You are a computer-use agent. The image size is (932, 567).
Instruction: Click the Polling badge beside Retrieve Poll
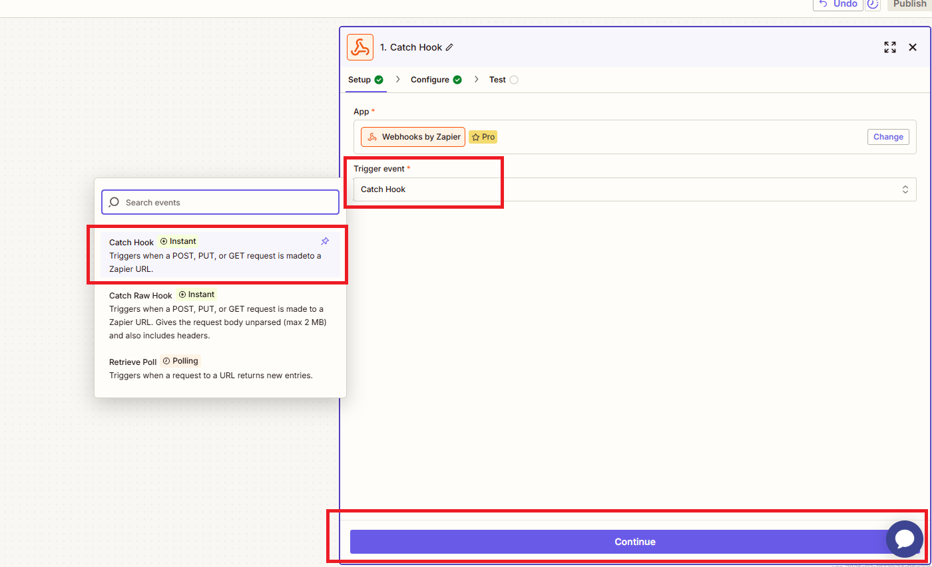(x=180, y=361)
